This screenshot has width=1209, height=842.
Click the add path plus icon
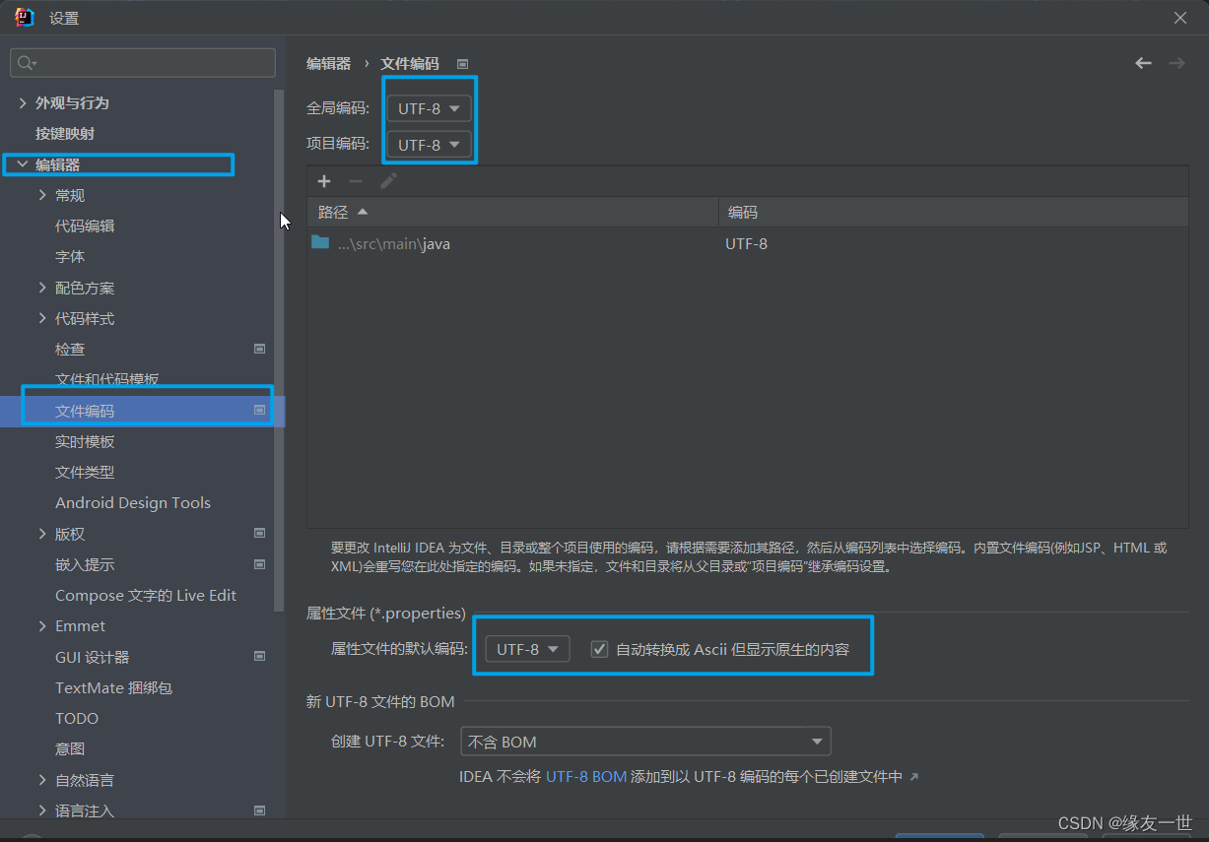click(x=324, y=181)
